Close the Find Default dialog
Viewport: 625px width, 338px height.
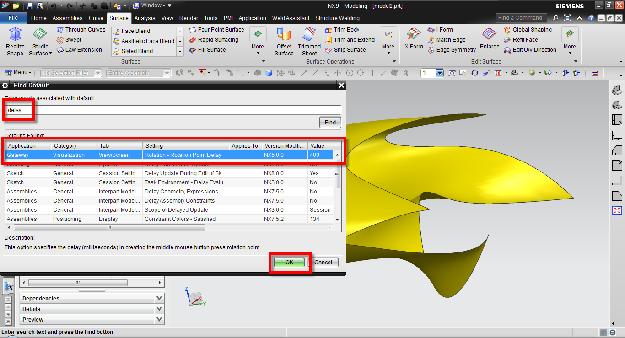point(341,85)
